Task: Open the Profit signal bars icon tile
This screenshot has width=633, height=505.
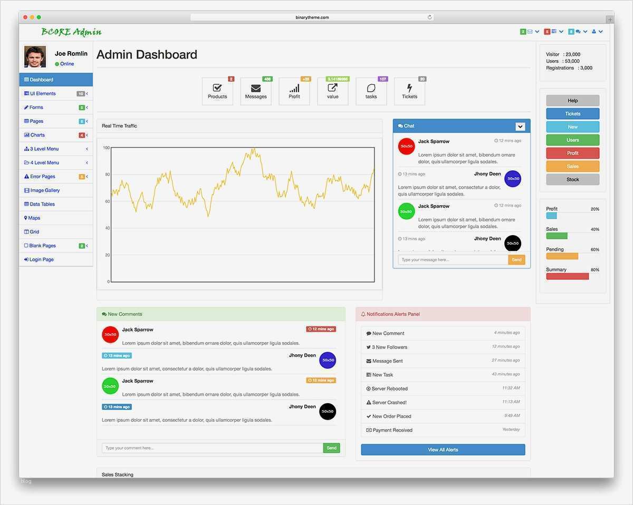Action: [x=294, y=92]
